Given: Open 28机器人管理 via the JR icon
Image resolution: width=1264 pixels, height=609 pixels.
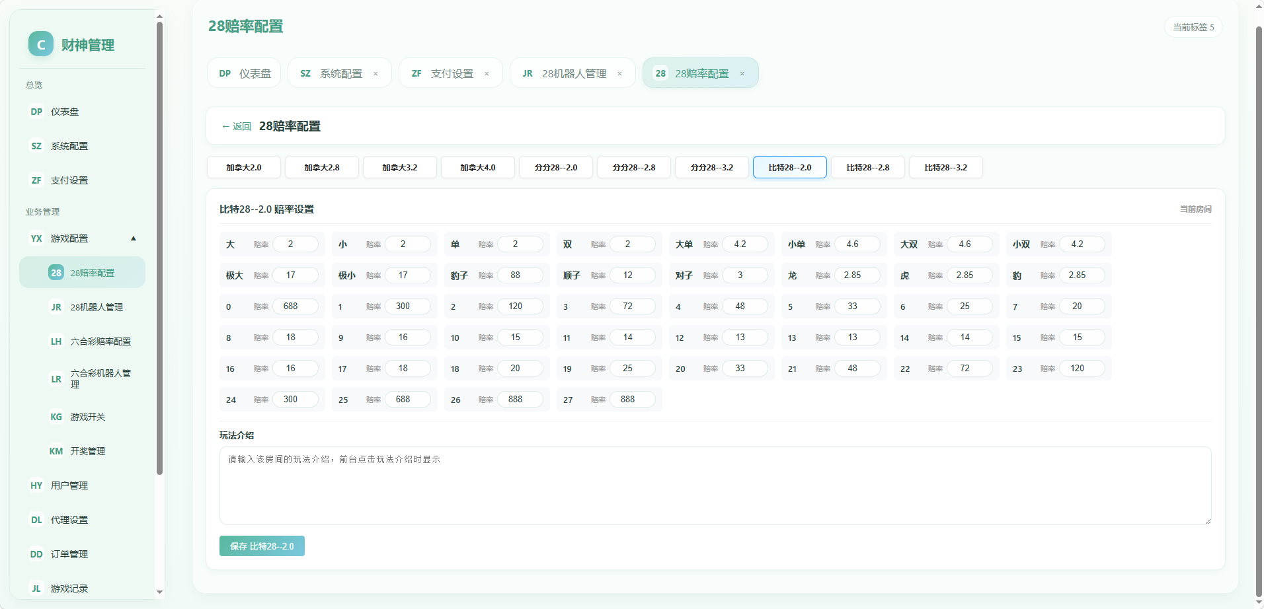Looking at the screenshot, I should click(56, 307).
